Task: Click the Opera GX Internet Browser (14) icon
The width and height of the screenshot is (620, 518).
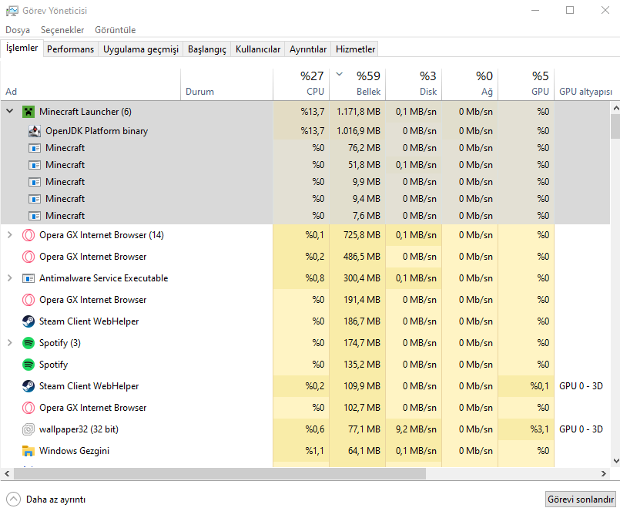Action: click(x=28, y=235)
